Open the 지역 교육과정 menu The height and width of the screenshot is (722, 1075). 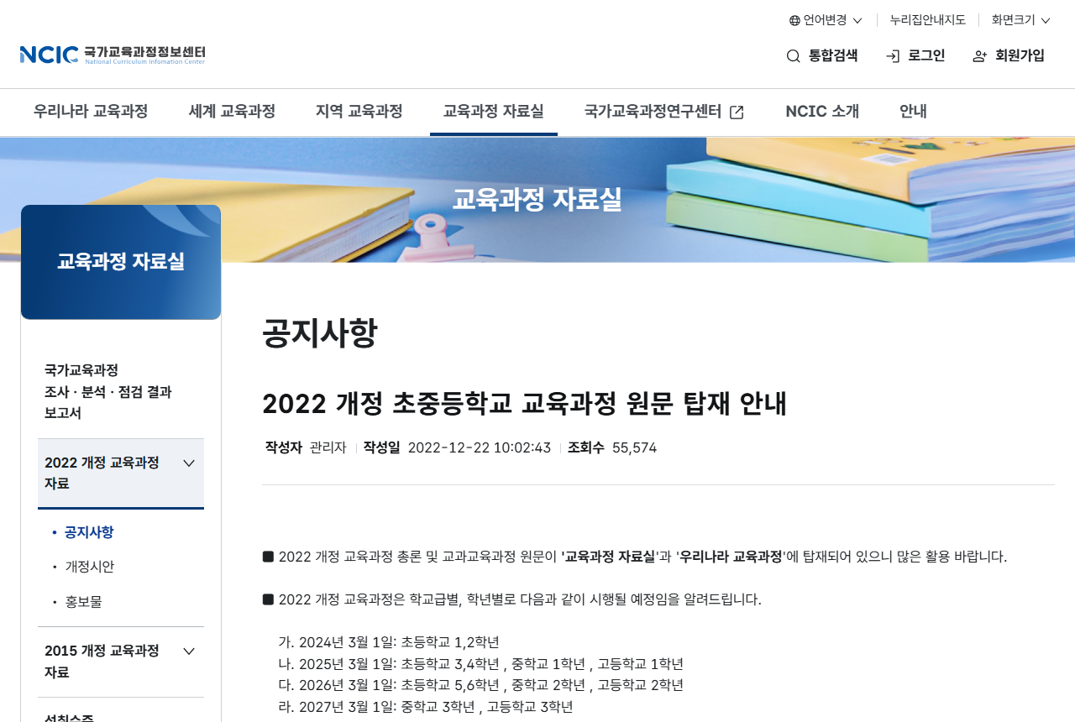(359, 112)
